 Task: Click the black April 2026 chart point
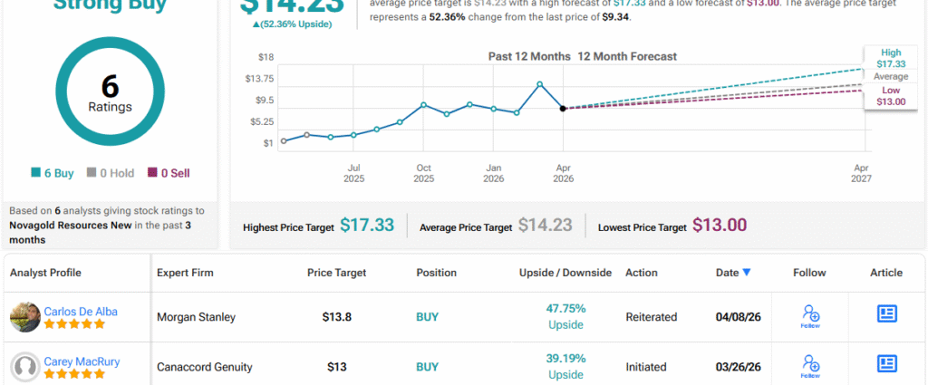click(x=563, y=109)
